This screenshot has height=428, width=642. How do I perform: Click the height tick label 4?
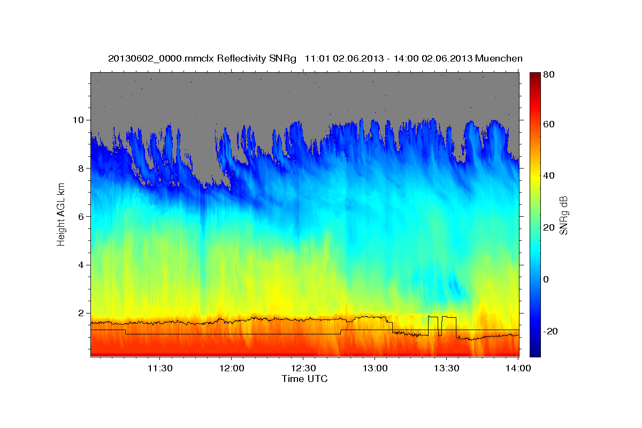click(x=82, y=265)
